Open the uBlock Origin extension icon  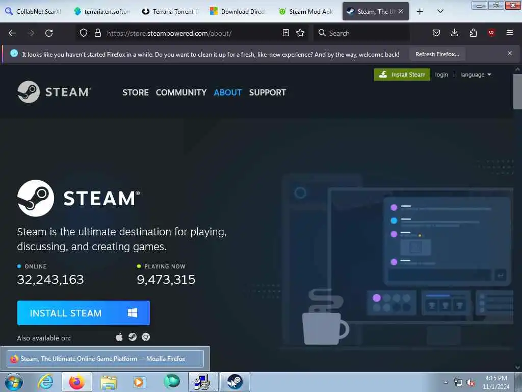click(491, 33)
